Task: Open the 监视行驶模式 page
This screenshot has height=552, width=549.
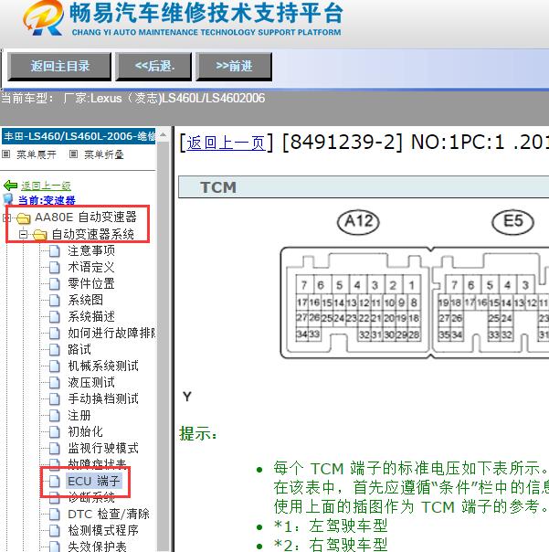Action: (103, 448)
